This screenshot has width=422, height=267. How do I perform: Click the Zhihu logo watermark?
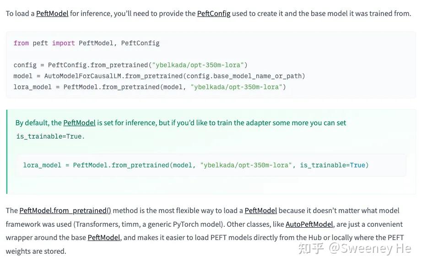pyautogui.click(x=311, y=248)
